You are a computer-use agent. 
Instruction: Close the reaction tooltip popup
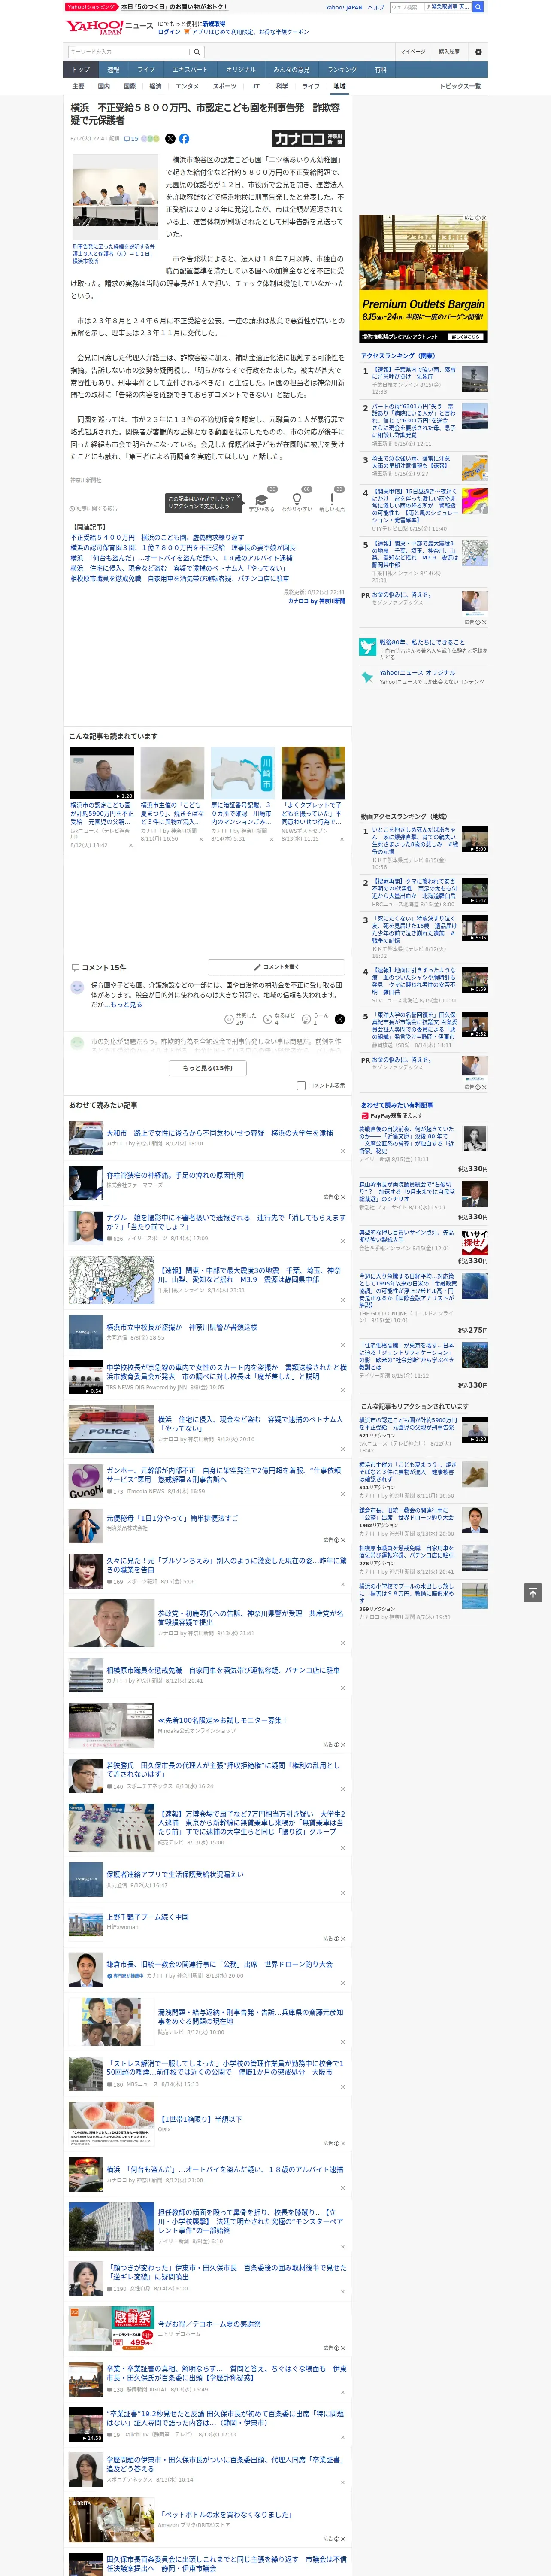(x=239, y=498)
